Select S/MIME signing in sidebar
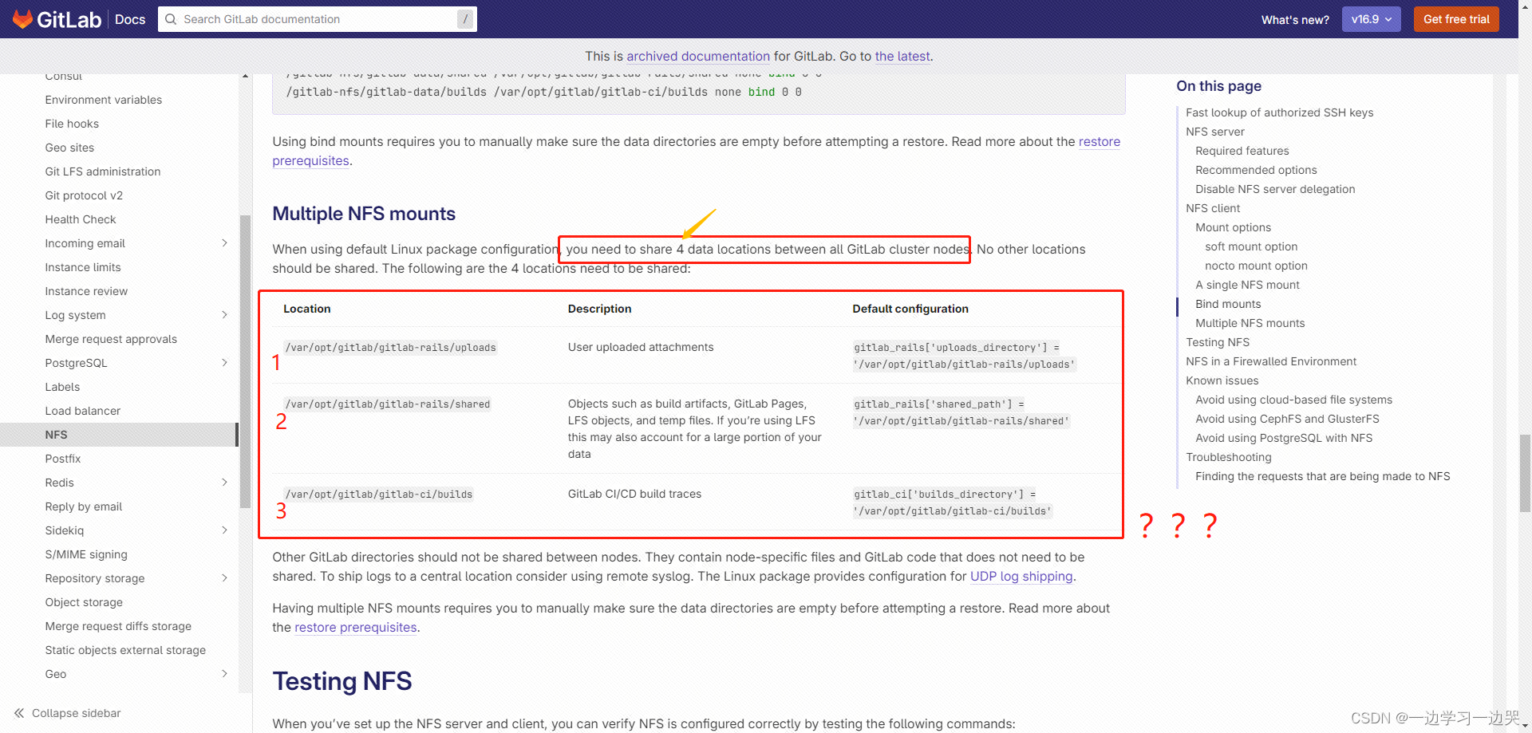This screenshot has height=733, width=1532. pyautogui.click(x=86, y=554)
